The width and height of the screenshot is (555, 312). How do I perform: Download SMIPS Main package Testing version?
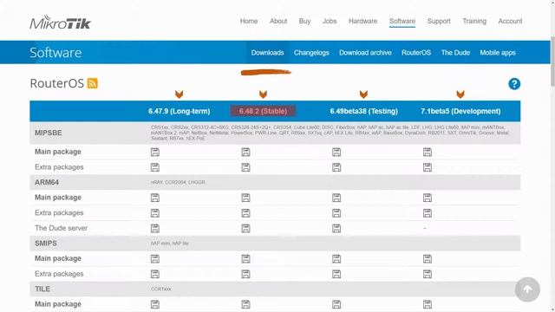[336, 259]
